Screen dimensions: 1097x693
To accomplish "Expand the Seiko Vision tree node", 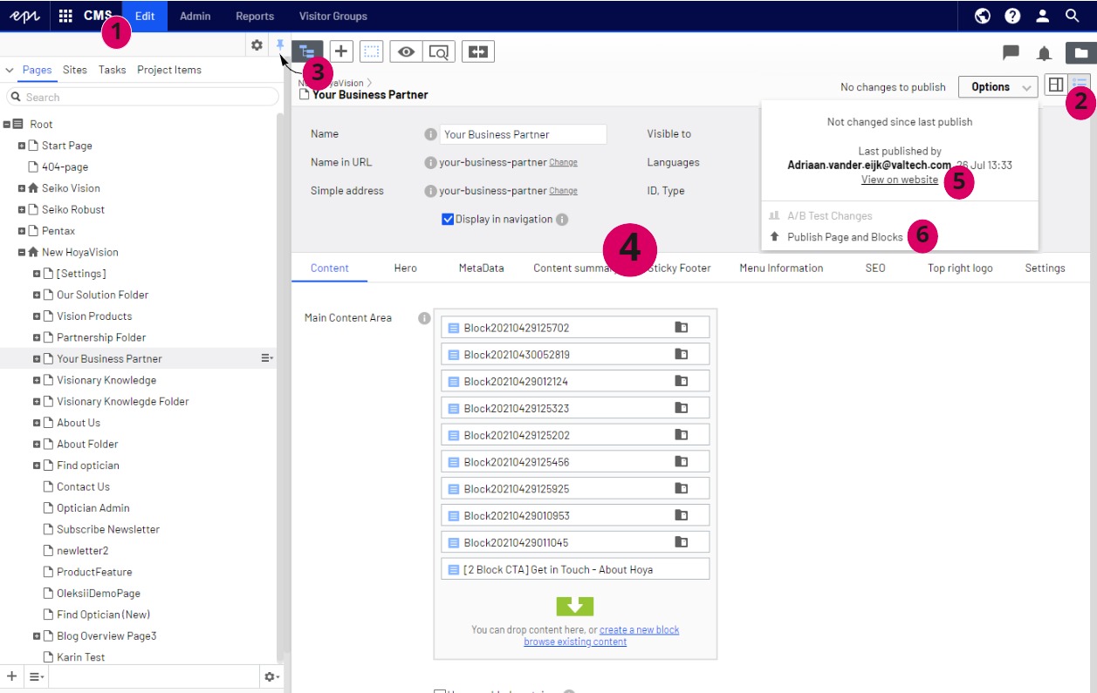I will 22,188.
